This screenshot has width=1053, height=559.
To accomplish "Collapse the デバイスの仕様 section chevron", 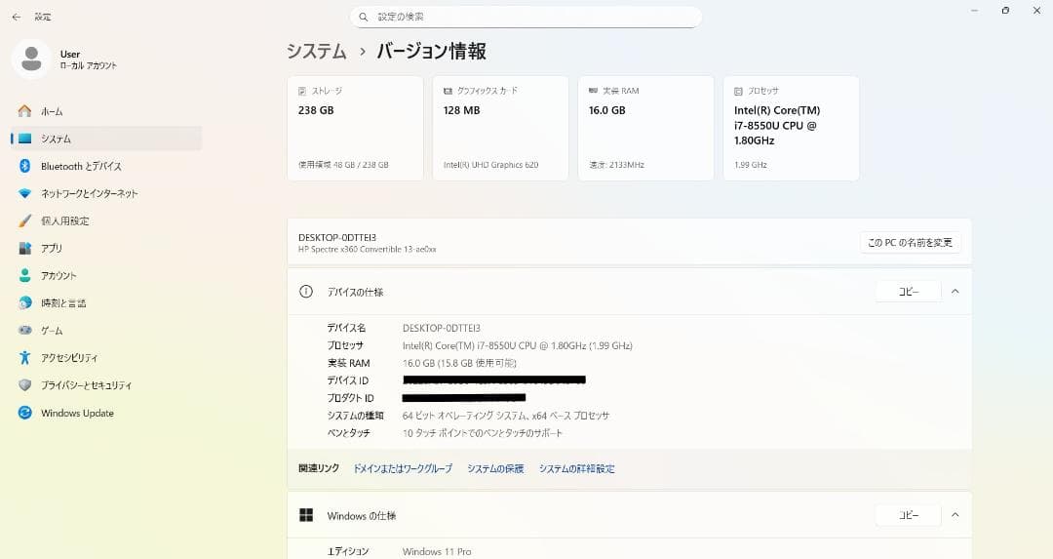I will click(955, 292).
